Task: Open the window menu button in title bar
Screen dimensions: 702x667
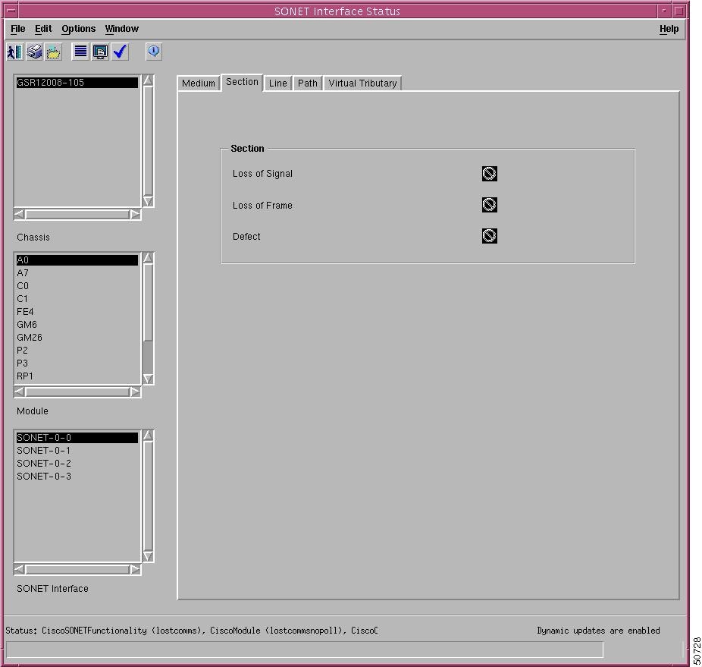Action: [x=11, y=11]
